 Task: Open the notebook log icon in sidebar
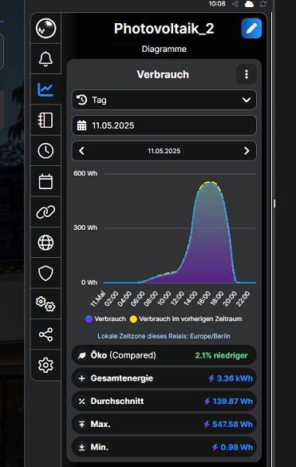(x=45, y=120)
